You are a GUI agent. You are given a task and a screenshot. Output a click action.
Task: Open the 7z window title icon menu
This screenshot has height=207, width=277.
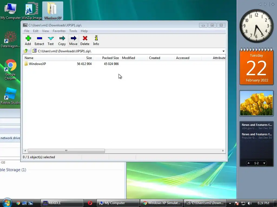click(x=25, y=25)
